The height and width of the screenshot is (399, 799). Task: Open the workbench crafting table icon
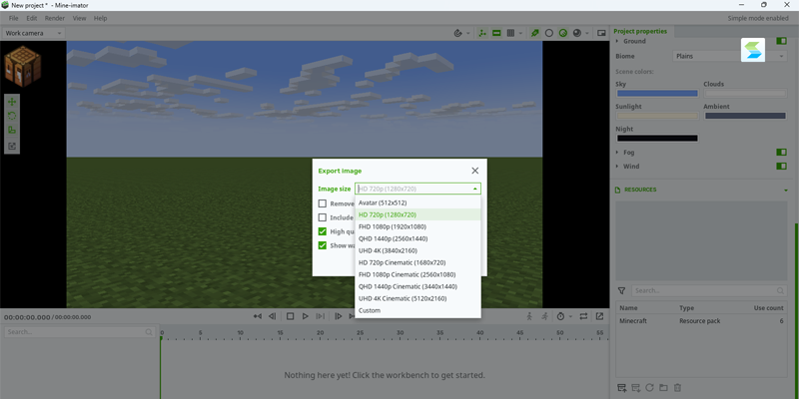point(22,66)
